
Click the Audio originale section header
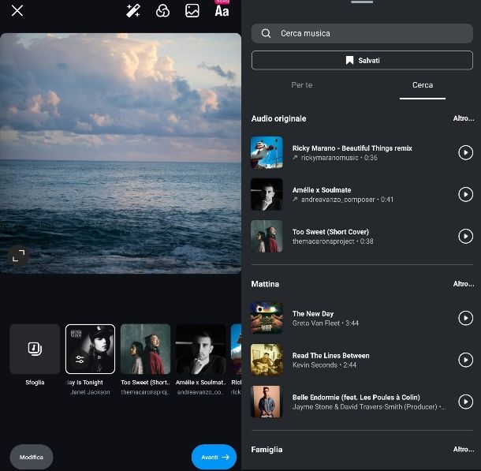(278, 119)
